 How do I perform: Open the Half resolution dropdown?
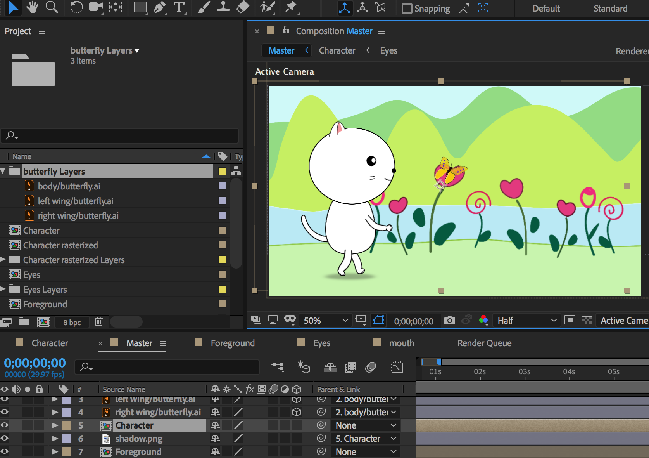[526, 321]
